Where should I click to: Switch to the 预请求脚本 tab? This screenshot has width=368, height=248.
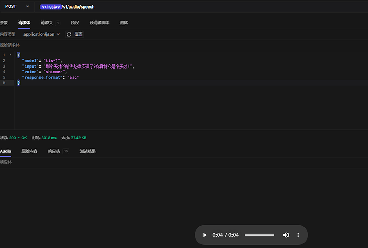[x=99, y=23]
